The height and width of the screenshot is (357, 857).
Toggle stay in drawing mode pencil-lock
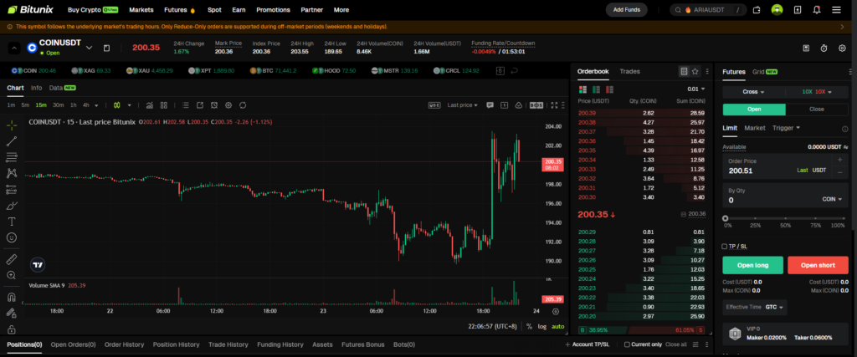click(x=11, y=314)
